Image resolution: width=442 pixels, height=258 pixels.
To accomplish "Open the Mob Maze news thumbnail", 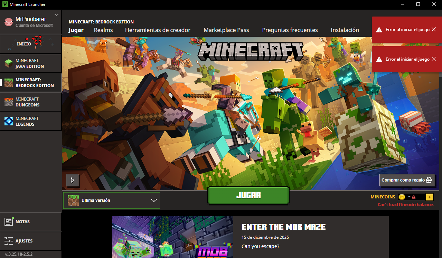I will (x=173, y=237).
